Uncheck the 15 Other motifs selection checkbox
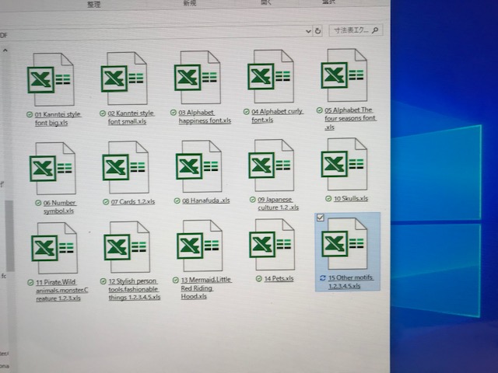 (321, 218)
